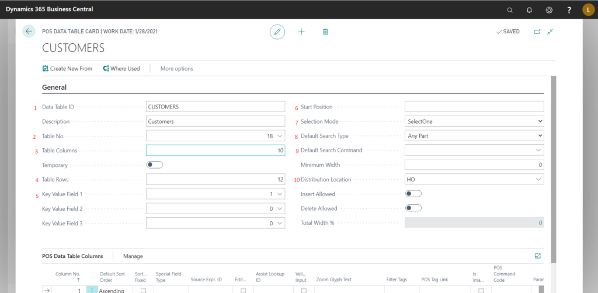This screenshot has width=598, height=293.
Task: Collapse the page with shrink arrows icon
Action: coord(550,32)
